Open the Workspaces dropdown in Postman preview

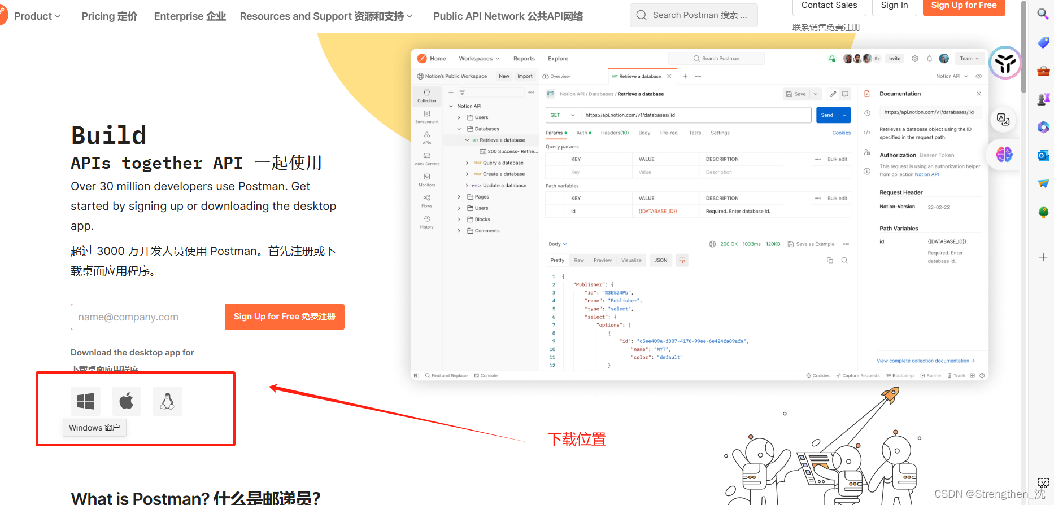coord(479,59)
